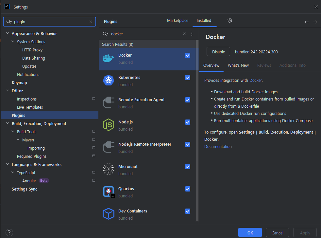Click the project-level marker beside Required Plugins

pos(93,156)
